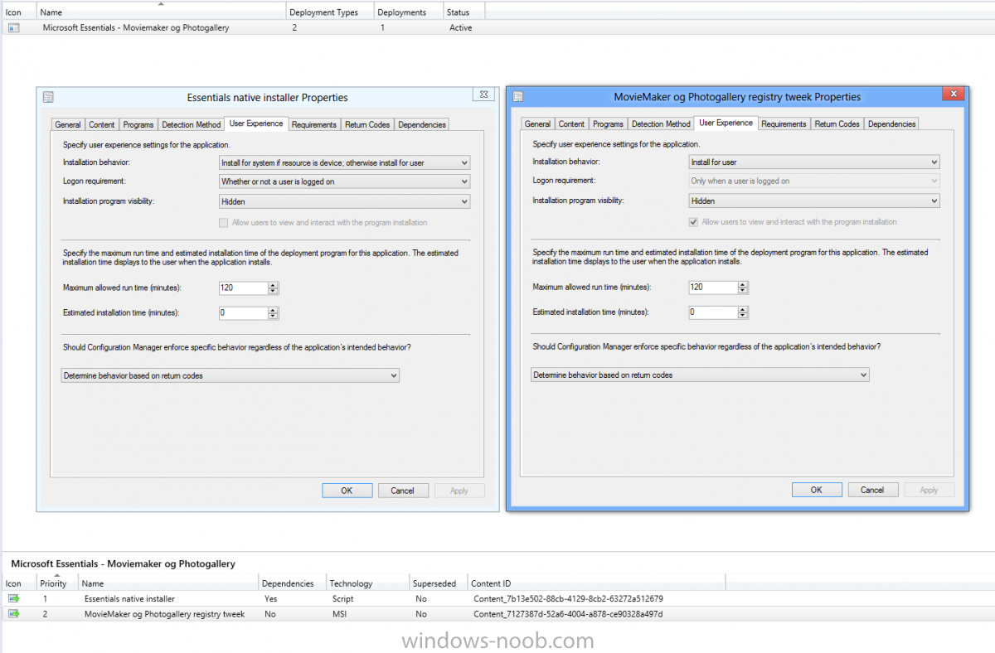
Task: Open 'Only when a user is logged on' dropdown in registry tweek window
Action: point(814,181)
